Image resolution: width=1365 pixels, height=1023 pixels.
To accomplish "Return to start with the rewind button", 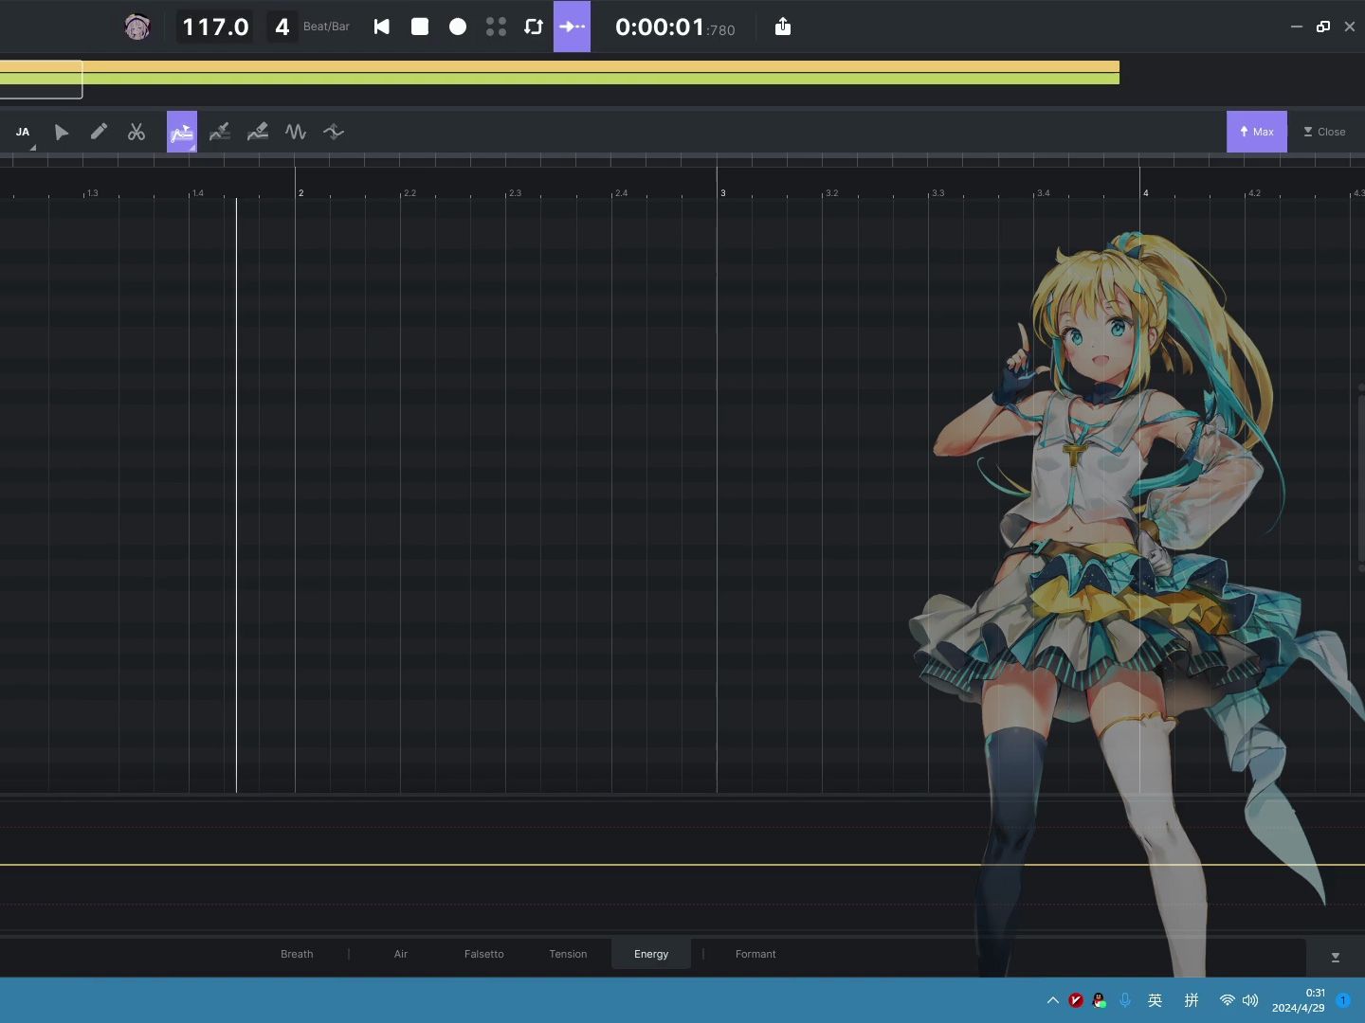I will click(382, 27).
